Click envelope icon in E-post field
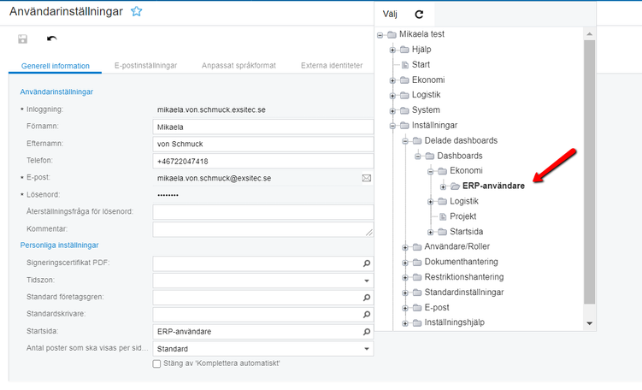The image size is (642, 390). tap(367, 178)
